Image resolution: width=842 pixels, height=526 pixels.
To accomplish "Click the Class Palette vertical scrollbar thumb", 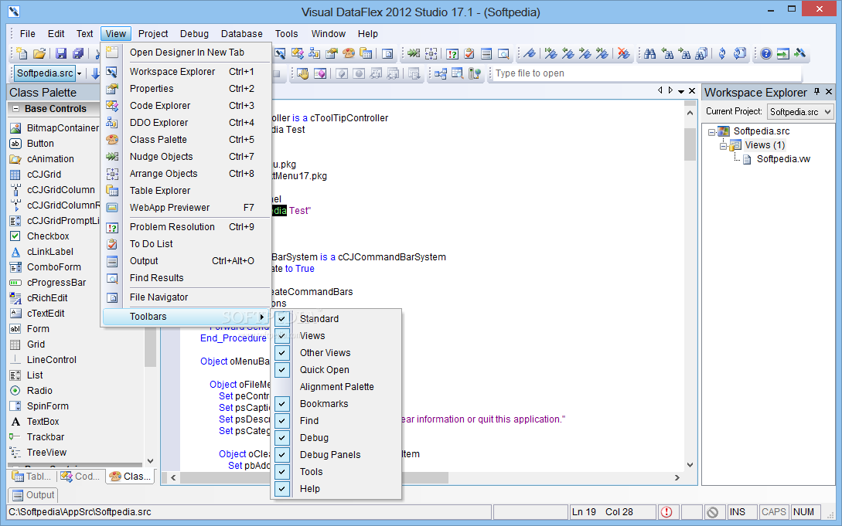I will [150, 346].
